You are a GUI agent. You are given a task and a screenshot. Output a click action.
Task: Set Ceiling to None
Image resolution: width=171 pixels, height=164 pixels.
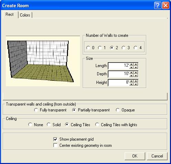tap(30, 124)
